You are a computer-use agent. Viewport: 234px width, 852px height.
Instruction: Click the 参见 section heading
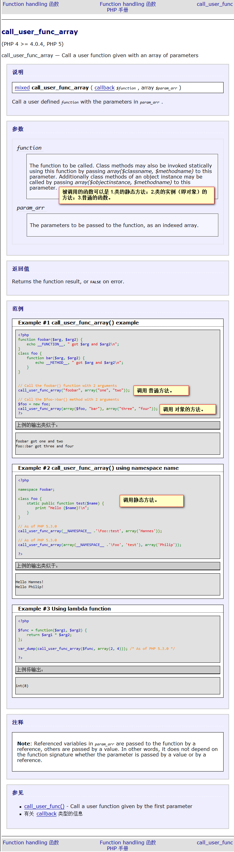point(18,792)
